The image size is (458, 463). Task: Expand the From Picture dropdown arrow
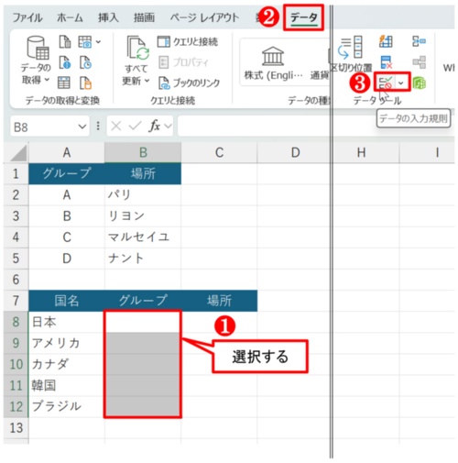pos(98,41)
